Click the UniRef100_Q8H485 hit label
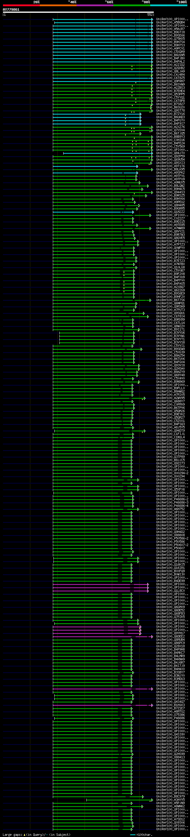 (170, 205)
